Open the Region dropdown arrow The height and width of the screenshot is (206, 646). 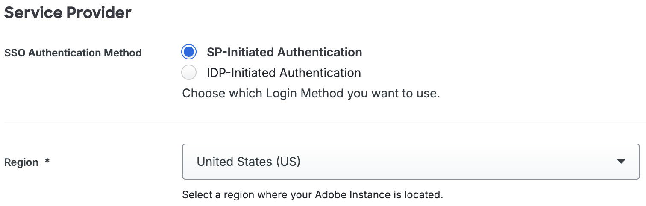coord(621,162)
